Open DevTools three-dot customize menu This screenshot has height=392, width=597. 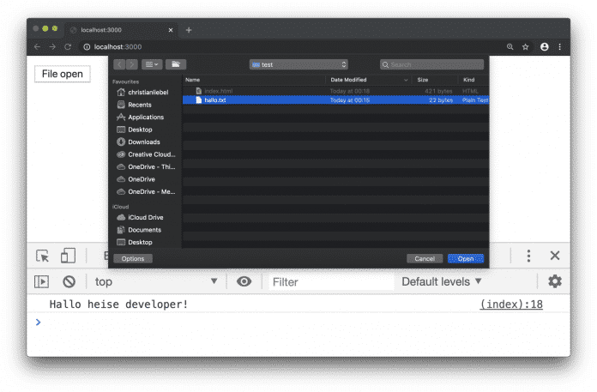528,256
